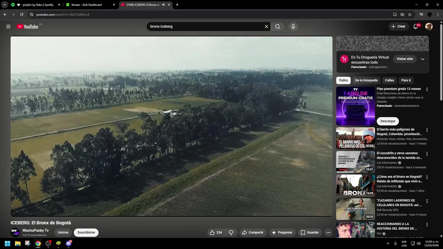443x249 pixels.
Task: Go back in browser history
Action: tap(5, 15)
